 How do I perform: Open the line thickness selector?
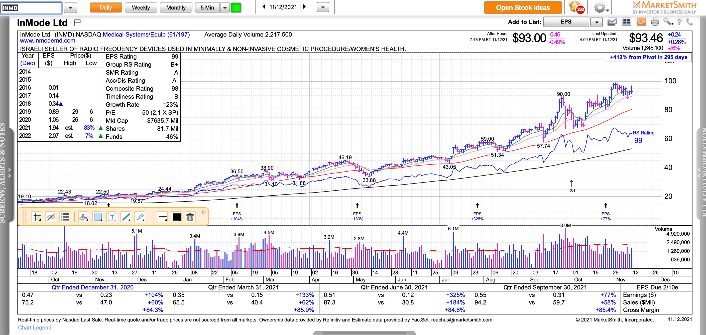coord(162,217)
